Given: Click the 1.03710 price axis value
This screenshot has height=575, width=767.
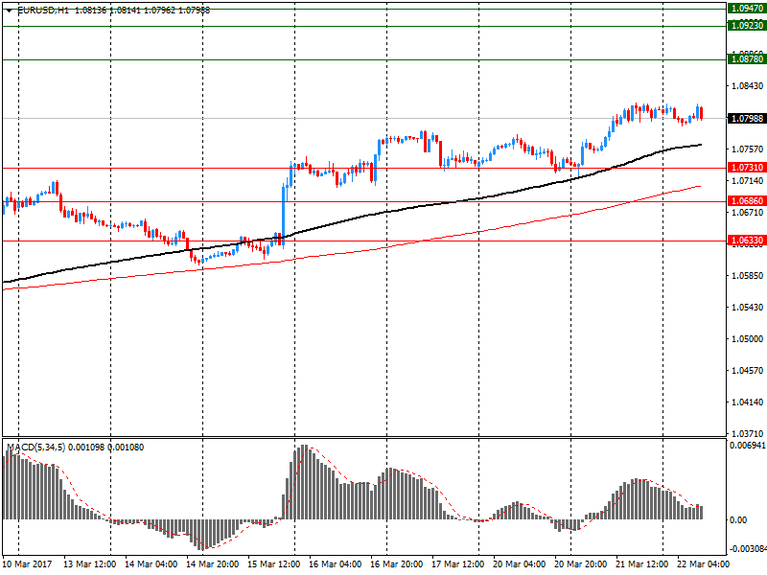Looking at the screenshot, I should click(747, 434).
